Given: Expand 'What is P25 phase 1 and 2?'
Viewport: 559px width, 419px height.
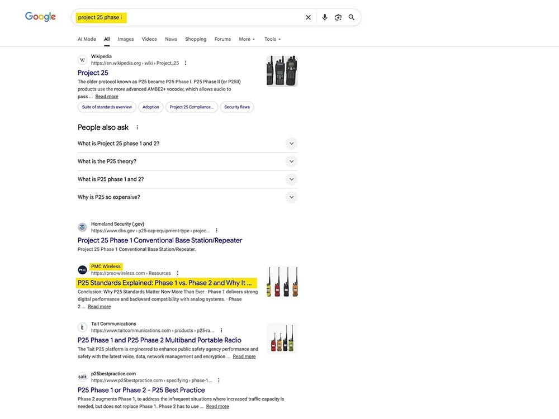Looking at the screenshot, I should coord(187,179).
